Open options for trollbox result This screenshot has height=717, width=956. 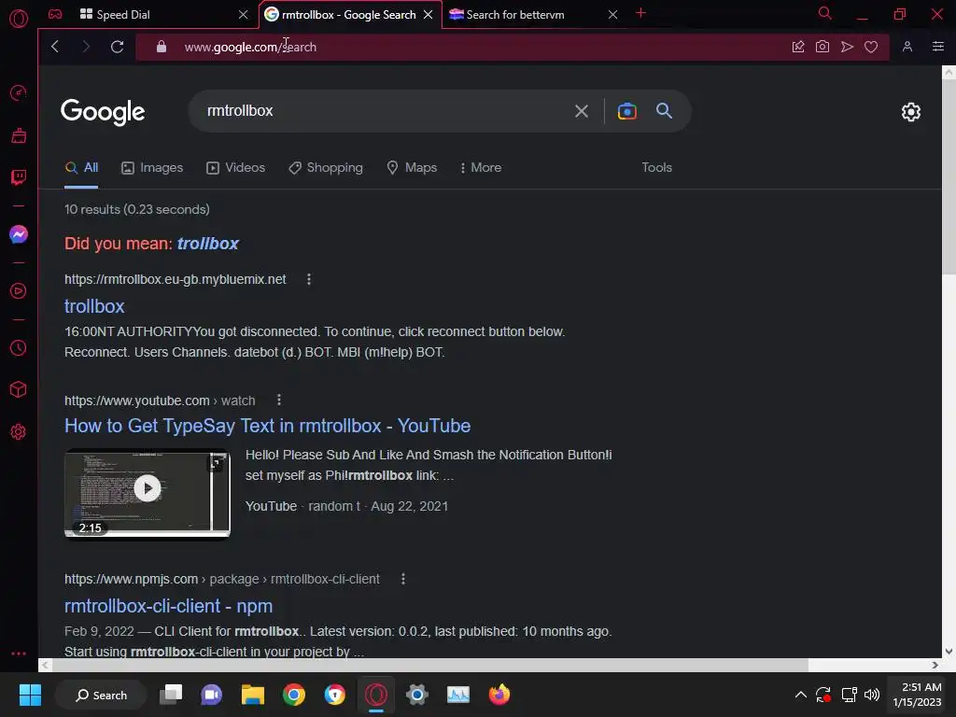(308, 278)
